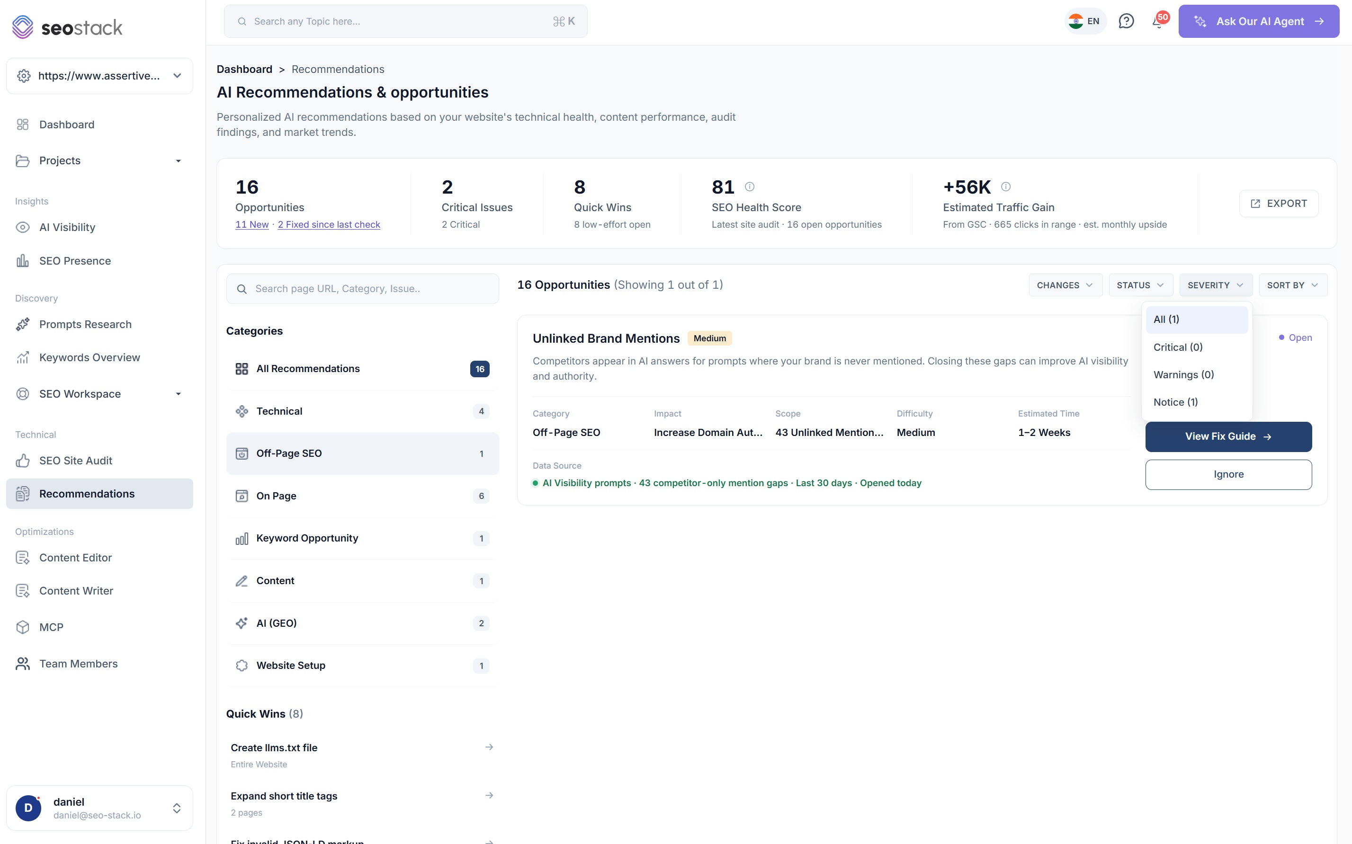Expand the Projects submenu arrow

(x=178, y=161)
